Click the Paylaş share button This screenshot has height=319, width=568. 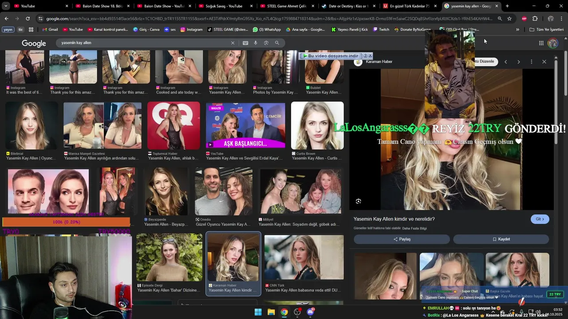[402, 239]
